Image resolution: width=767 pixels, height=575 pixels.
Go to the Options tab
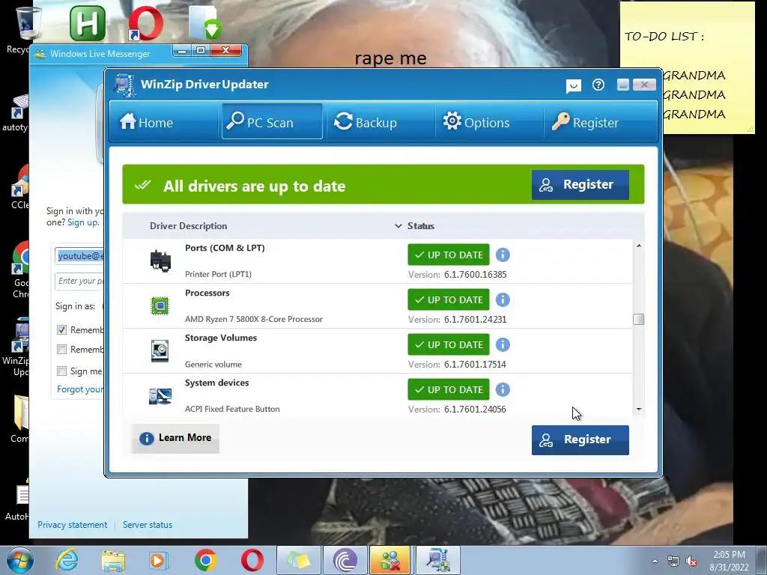(476, 122)
